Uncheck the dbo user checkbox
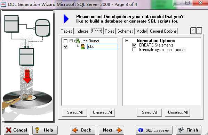Screen dimensions: 208x135 click(x=65, y=47)
